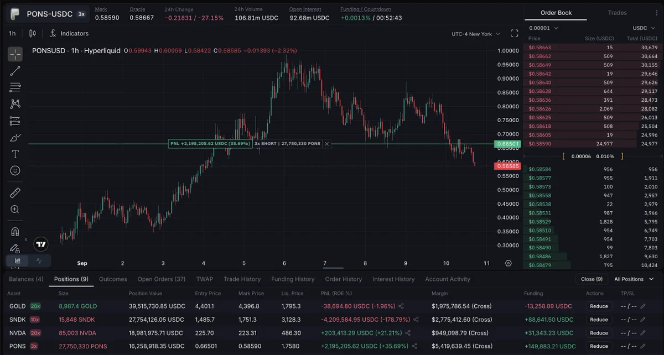
Task: Click the Close (9) positions button
Action: coord(592,279)
